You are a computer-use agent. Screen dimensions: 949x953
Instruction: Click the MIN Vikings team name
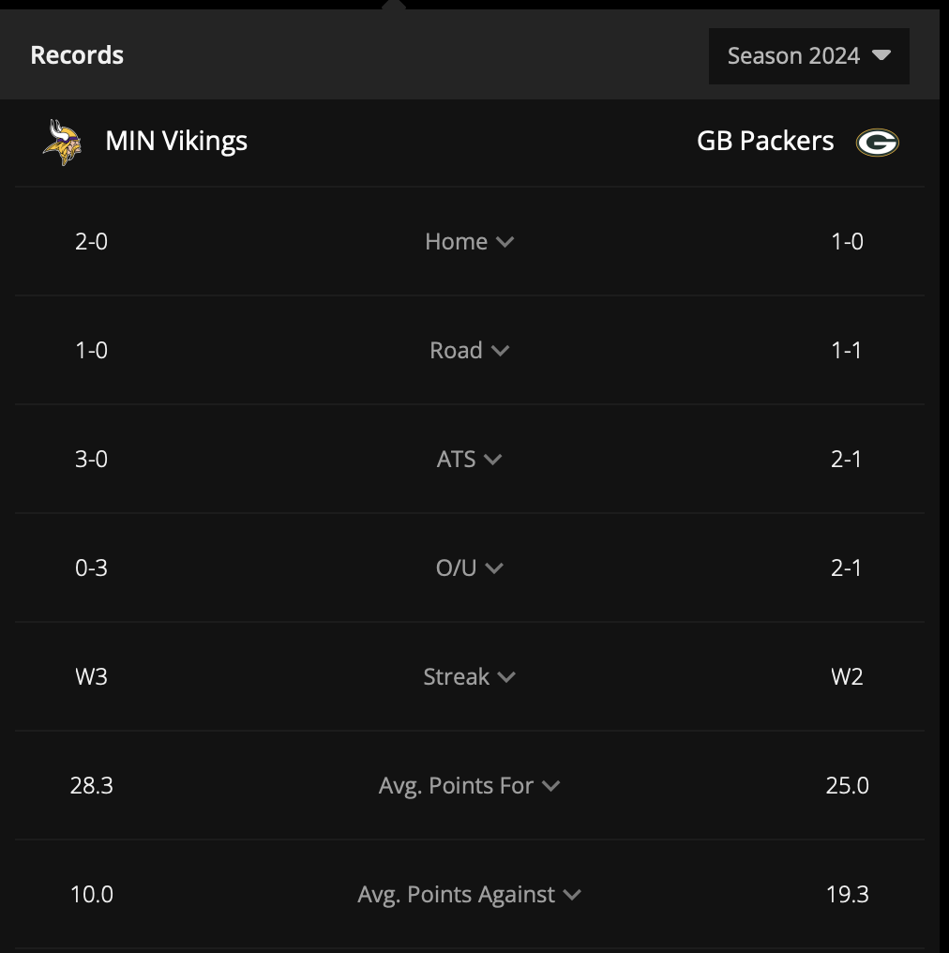[176, 141]
